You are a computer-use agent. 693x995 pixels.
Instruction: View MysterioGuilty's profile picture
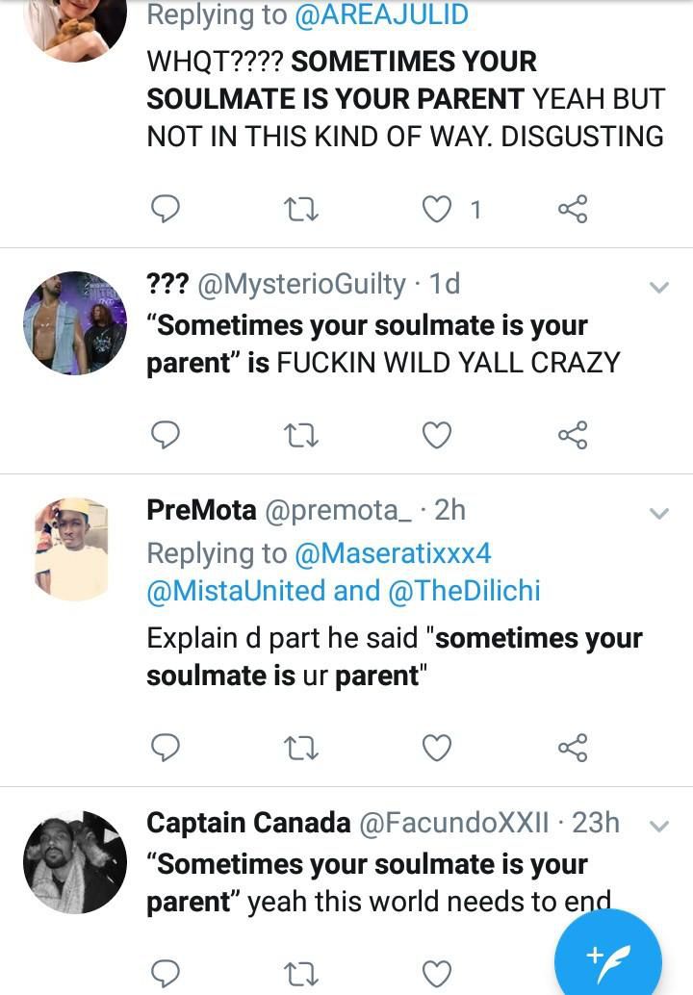pos(75,322)
